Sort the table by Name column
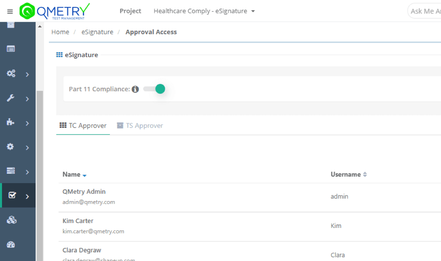The height and width of the screenshot is (261, 441). tap(74, 175)
